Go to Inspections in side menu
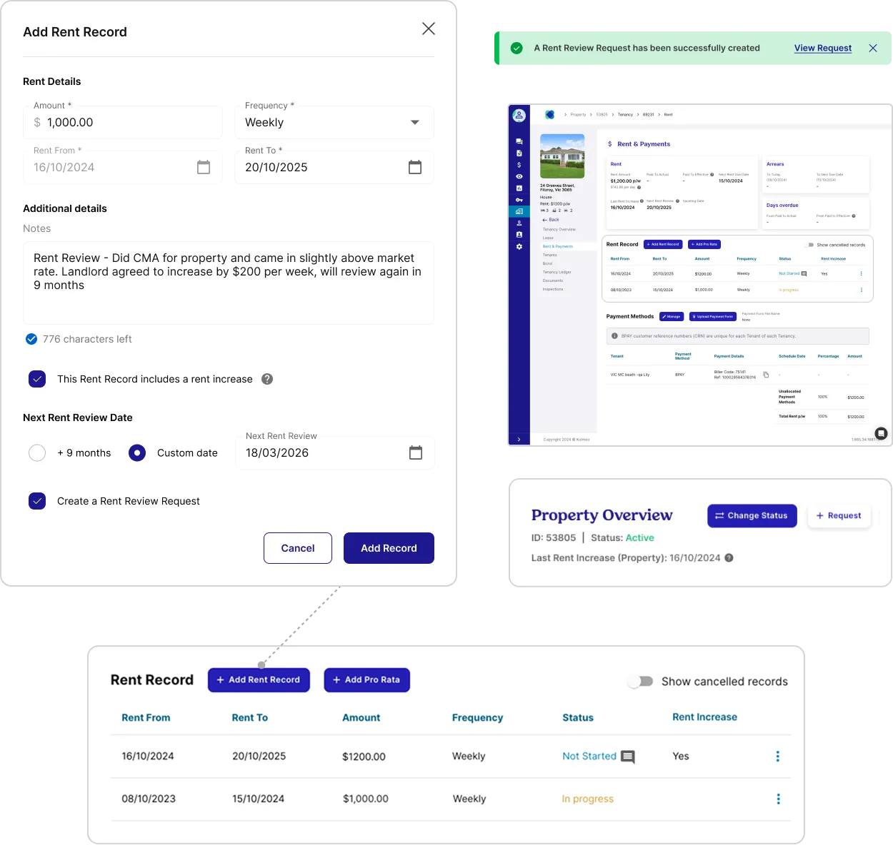Viewport: 893px width, 845px height. point(552,289)
